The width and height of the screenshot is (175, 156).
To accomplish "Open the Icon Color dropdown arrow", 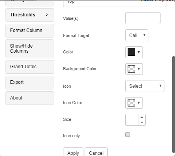I will coord(139,103).
